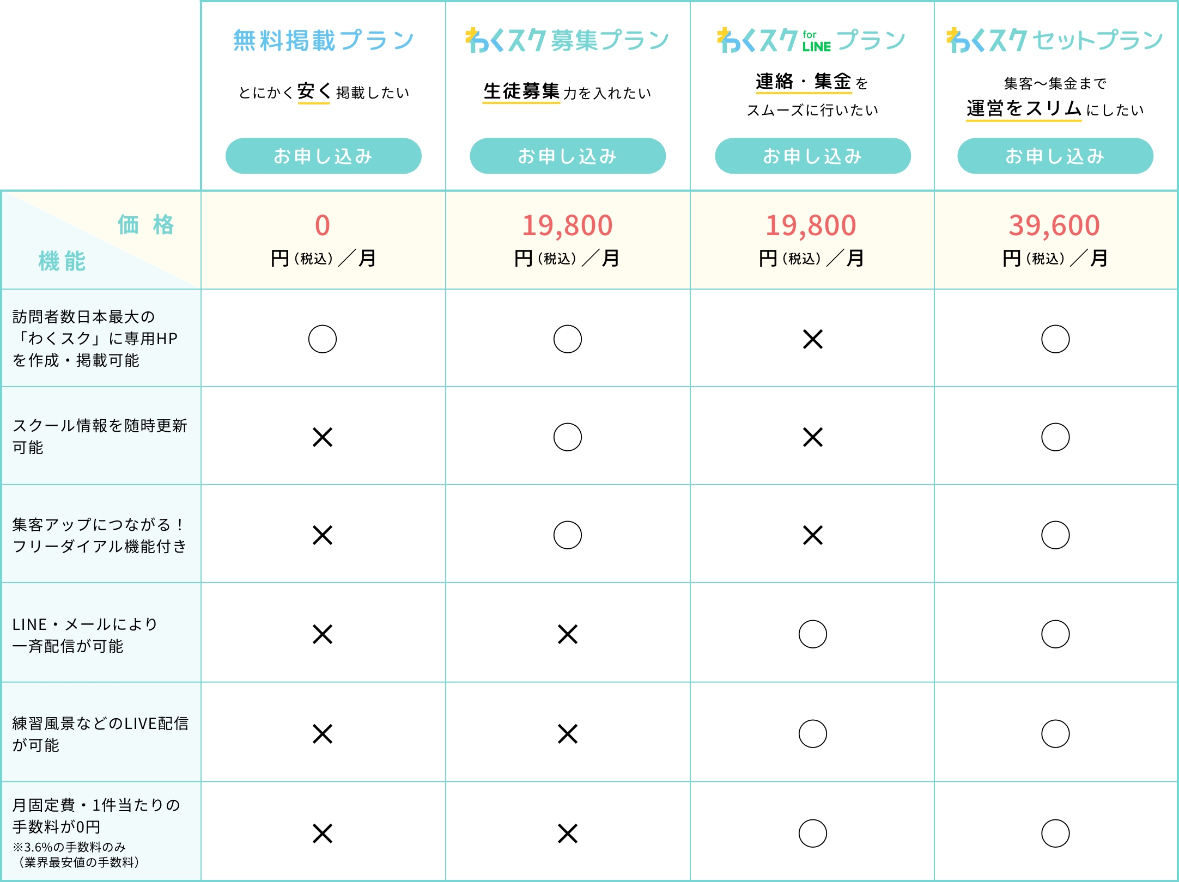Viewport: 1179px width, 882px height.
Task: Click circle for 募集プラン in フリーダイヤル row
Action: (x=568, y=535)
